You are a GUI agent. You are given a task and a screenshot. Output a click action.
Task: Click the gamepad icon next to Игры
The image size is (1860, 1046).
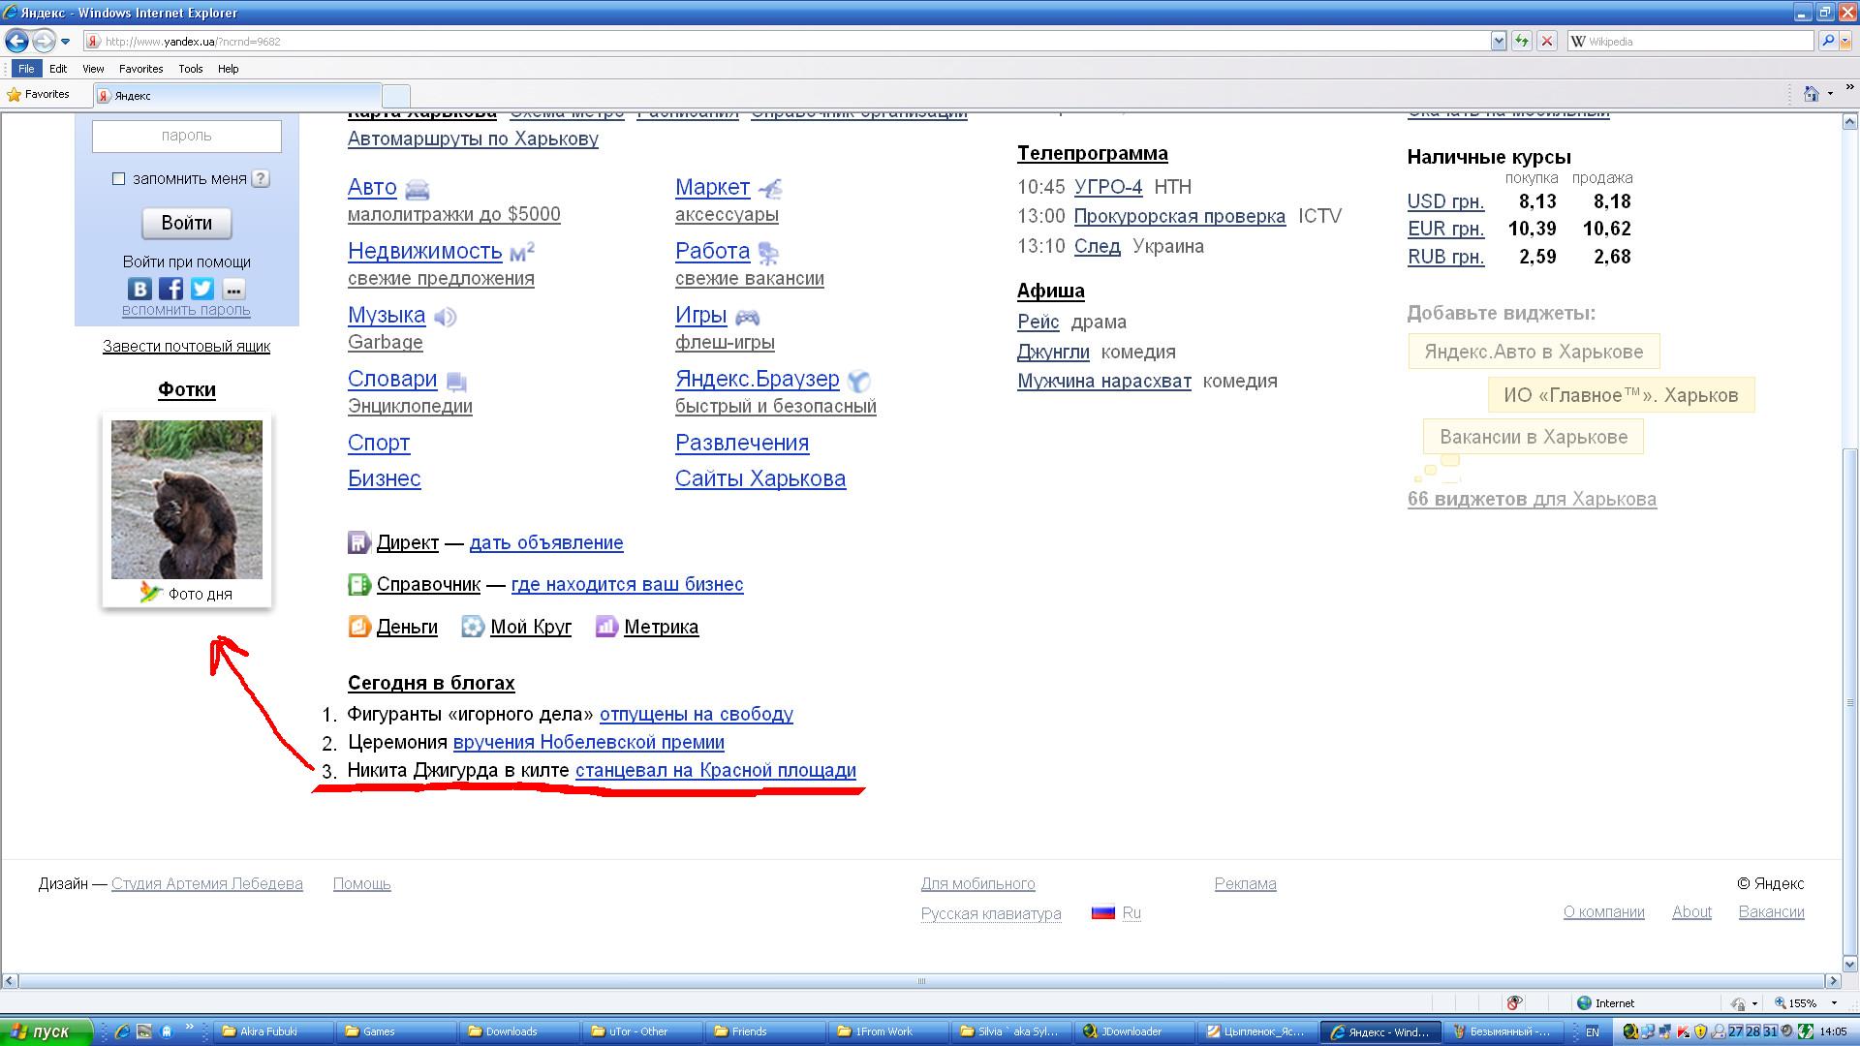pos(747,317)
